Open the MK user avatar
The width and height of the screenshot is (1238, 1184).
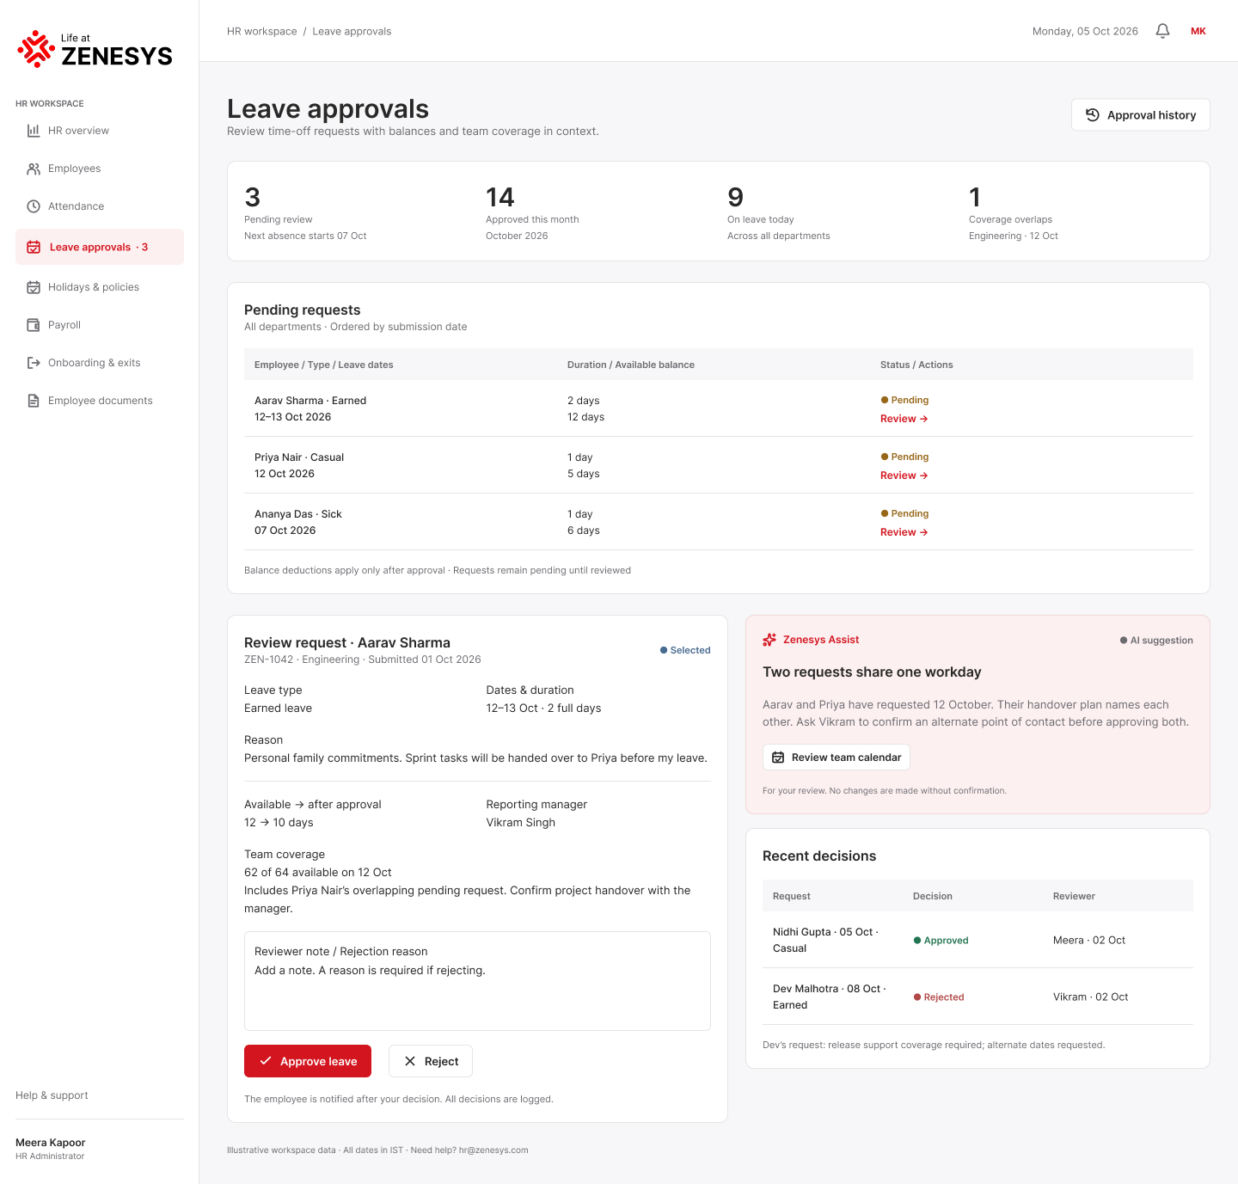[x=1198, y=31]
